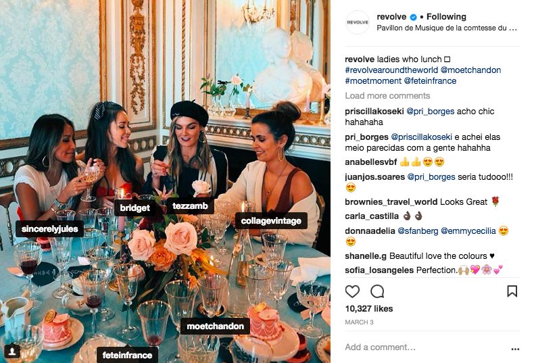Image resolution: width=534 pixels, height=363 pixels.
Task: Expand Load more comments
Action: (x=387, y=96)
